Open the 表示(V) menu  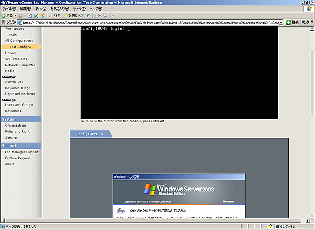click(x=41, y=8)
